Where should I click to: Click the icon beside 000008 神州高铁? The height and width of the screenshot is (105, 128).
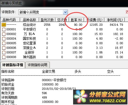coord(4,57)
